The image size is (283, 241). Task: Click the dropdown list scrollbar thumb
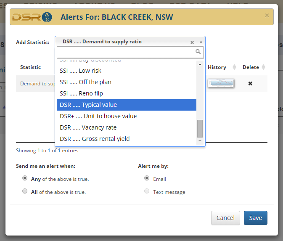200,129
